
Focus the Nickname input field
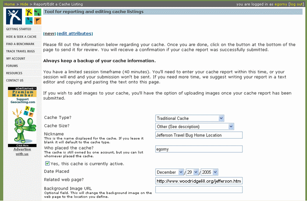pos(199,135)
